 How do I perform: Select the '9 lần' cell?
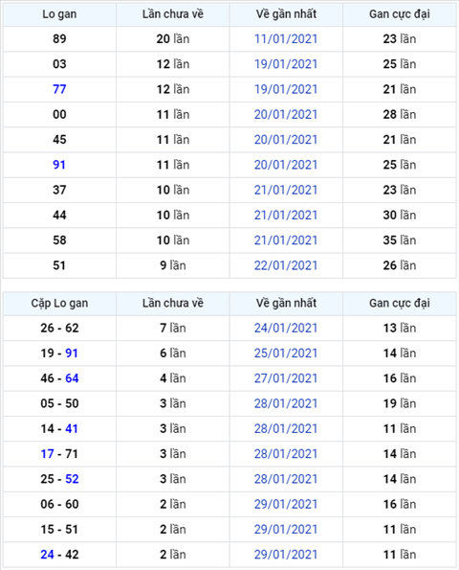pos(173,265)
